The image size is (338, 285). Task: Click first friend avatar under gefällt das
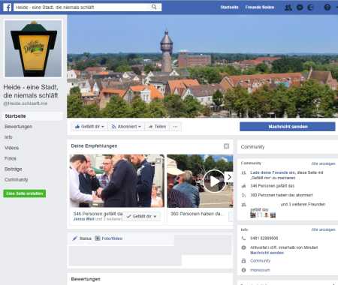click(x=253, y=215)
